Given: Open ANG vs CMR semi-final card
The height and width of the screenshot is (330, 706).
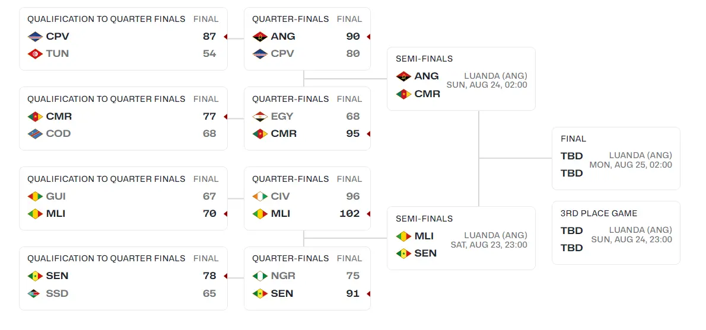Looking at the screenshot, I should click(x=461, y=79).
